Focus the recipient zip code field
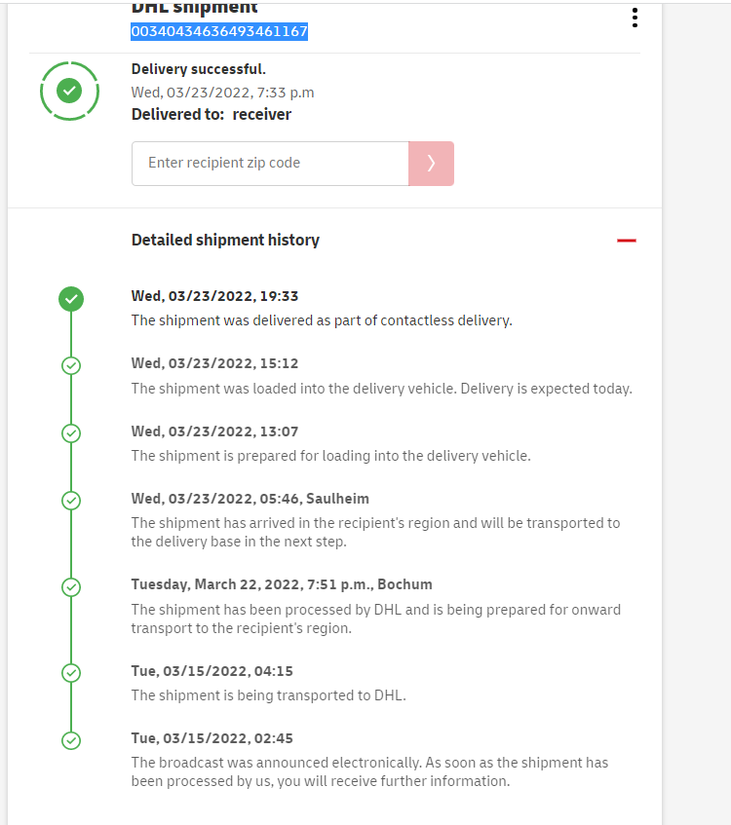 pyautogui.click(x=270, y=164)
